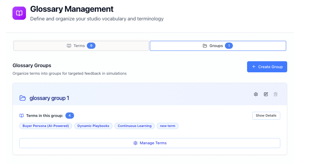This screenshot has width=309, height=164.
Task: Click 'Organize terms into groups' description text
Action: 70,73
